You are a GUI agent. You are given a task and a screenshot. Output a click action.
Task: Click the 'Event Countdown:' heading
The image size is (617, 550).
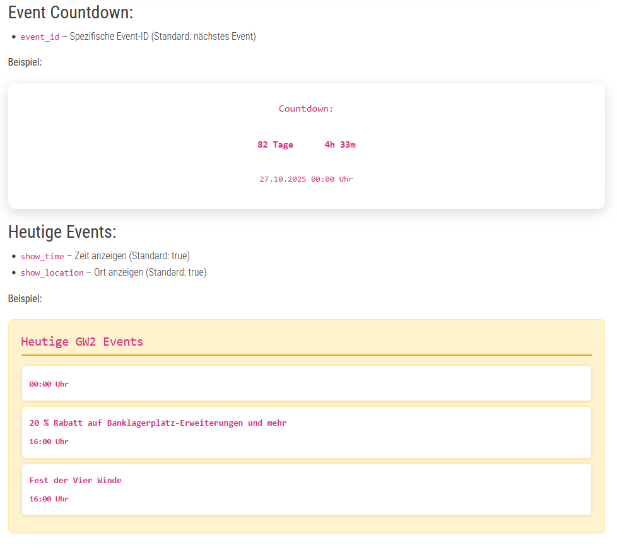[71, 13]
